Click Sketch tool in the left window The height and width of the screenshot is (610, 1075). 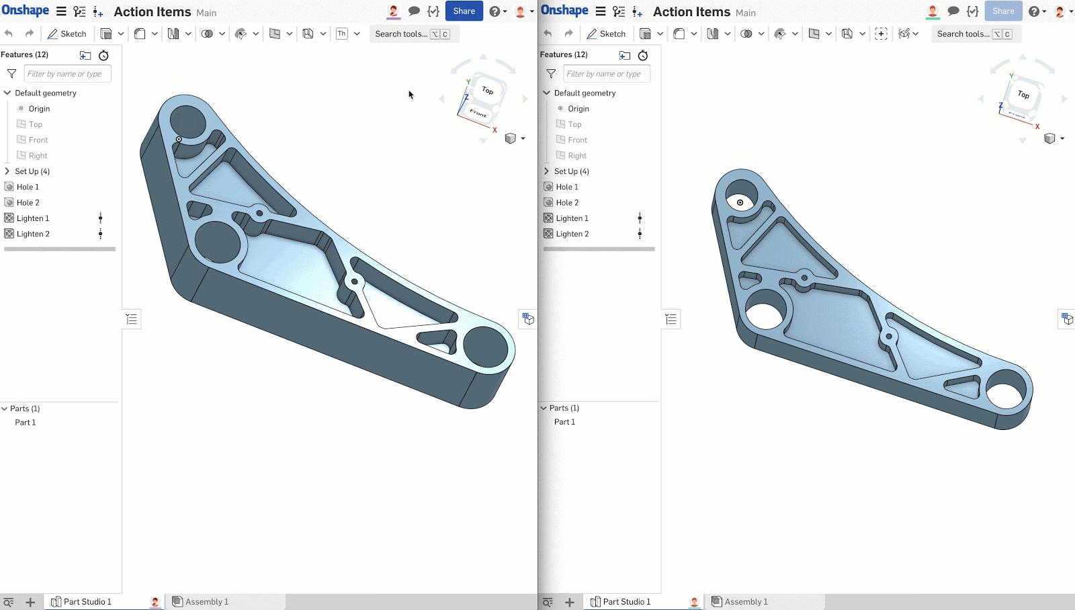pos(67,34)
